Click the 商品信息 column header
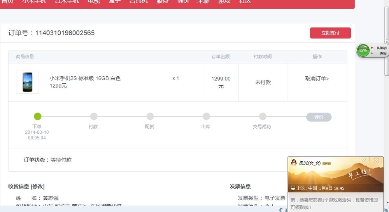 click(25, 57)
